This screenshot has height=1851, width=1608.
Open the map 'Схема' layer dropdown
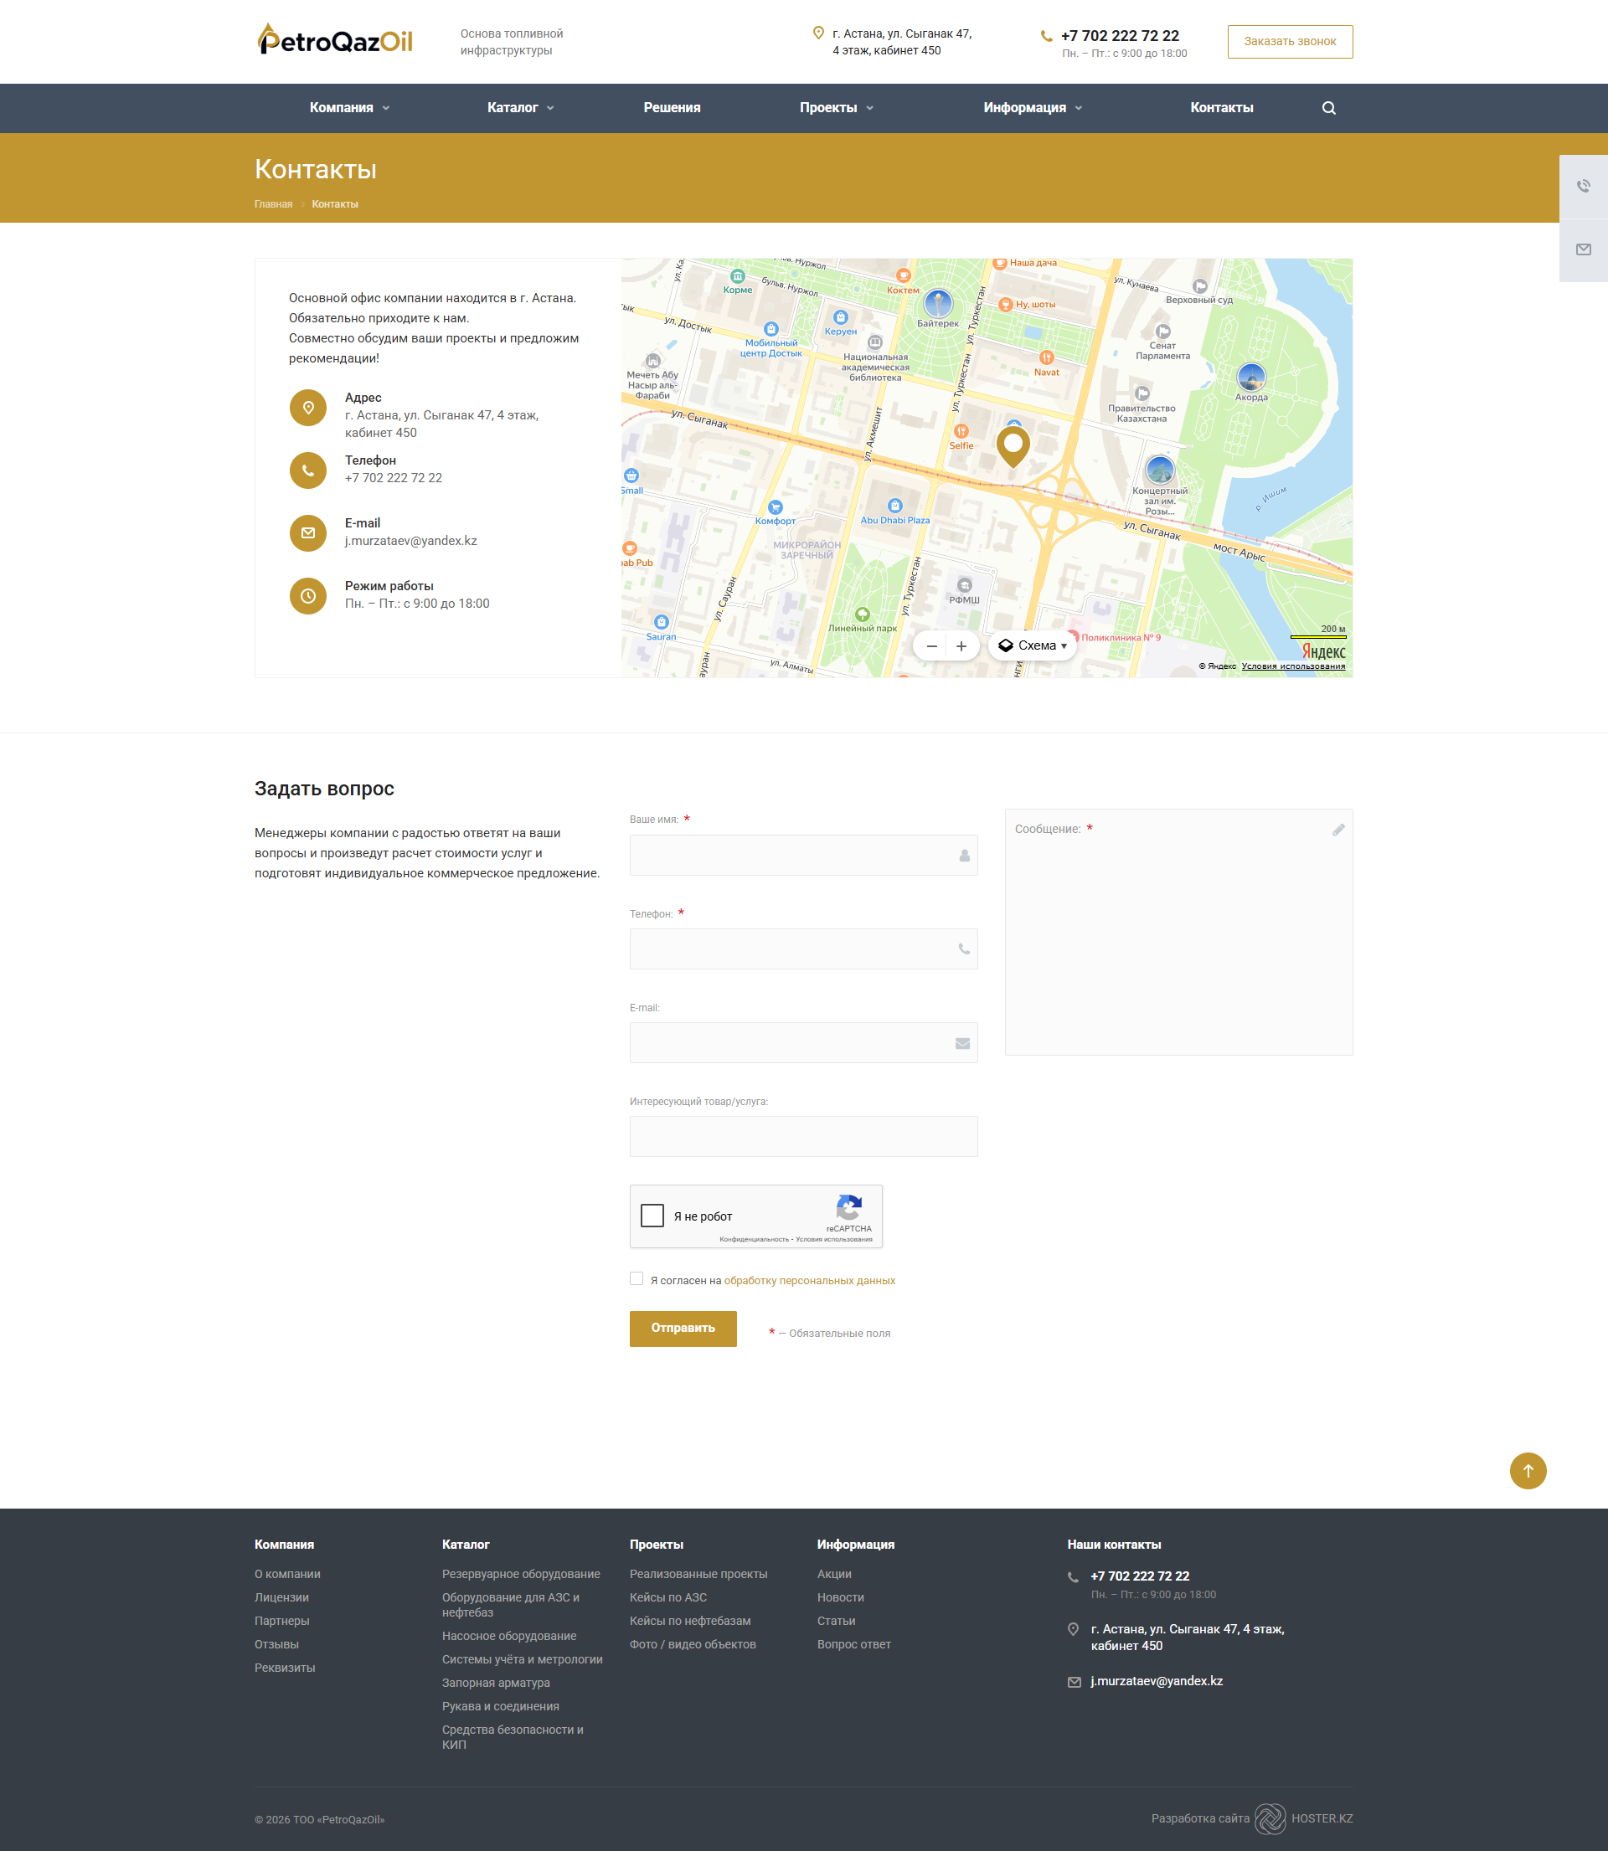1032,645
